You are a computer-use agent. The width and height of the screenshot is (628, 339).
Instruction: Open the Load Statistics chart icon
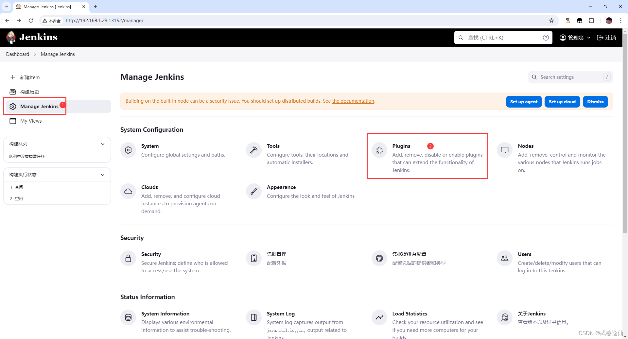pyautogui.click(x=379, y=317)
